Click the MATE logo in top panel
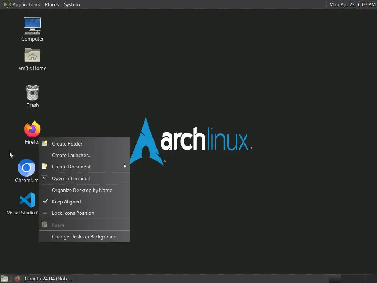Screen dimensions: 377x283 tap(7, 4)
